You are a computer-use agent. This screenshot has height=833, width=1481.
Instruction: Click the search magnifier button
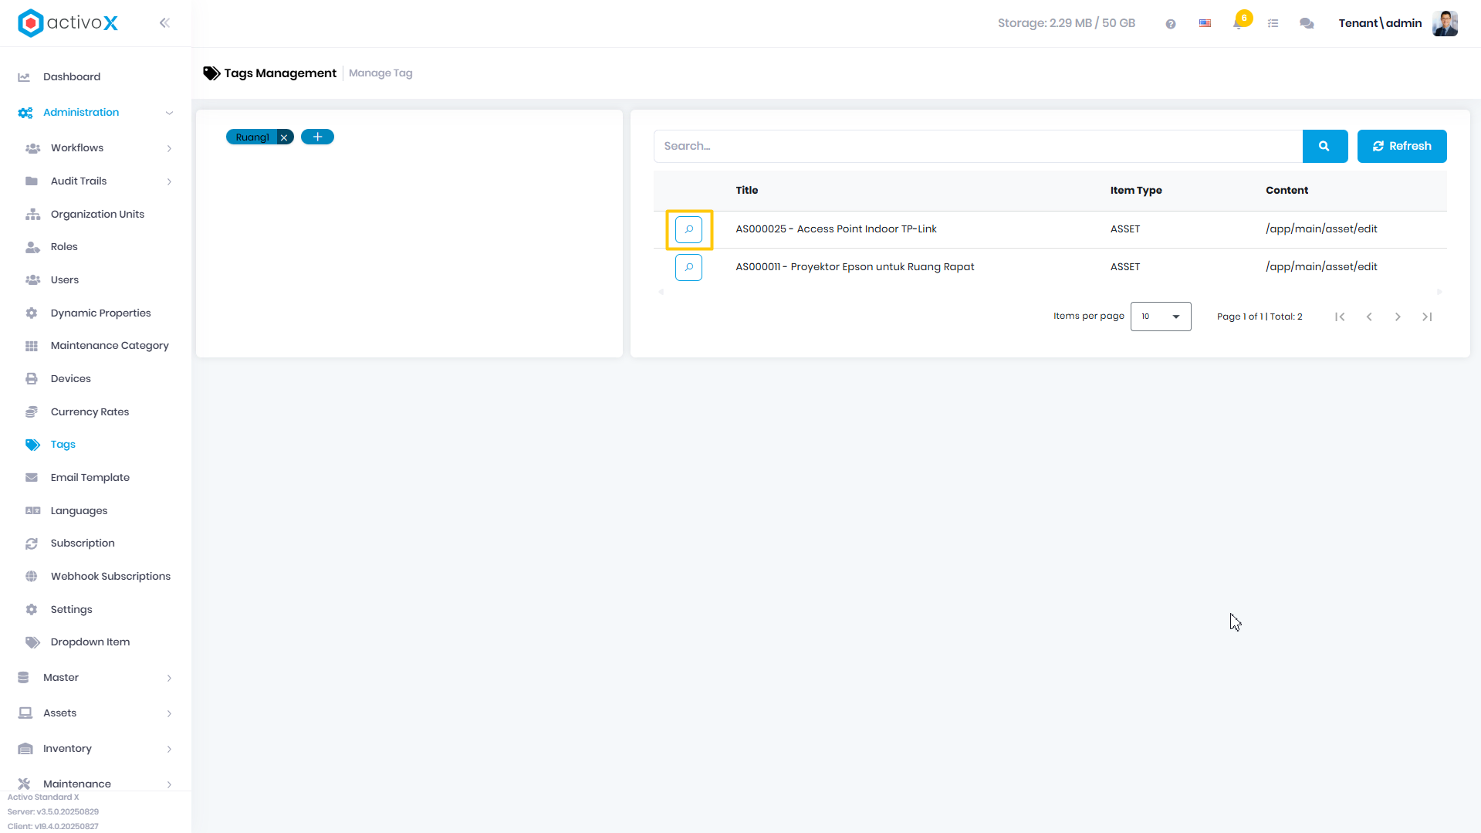(1324, 146)
